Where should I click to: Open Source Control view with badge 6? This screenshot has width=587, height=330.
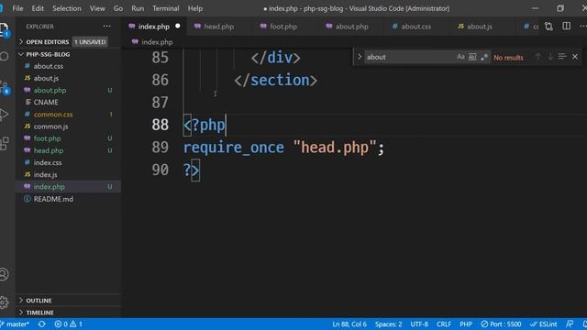click(x=4, y=88)
